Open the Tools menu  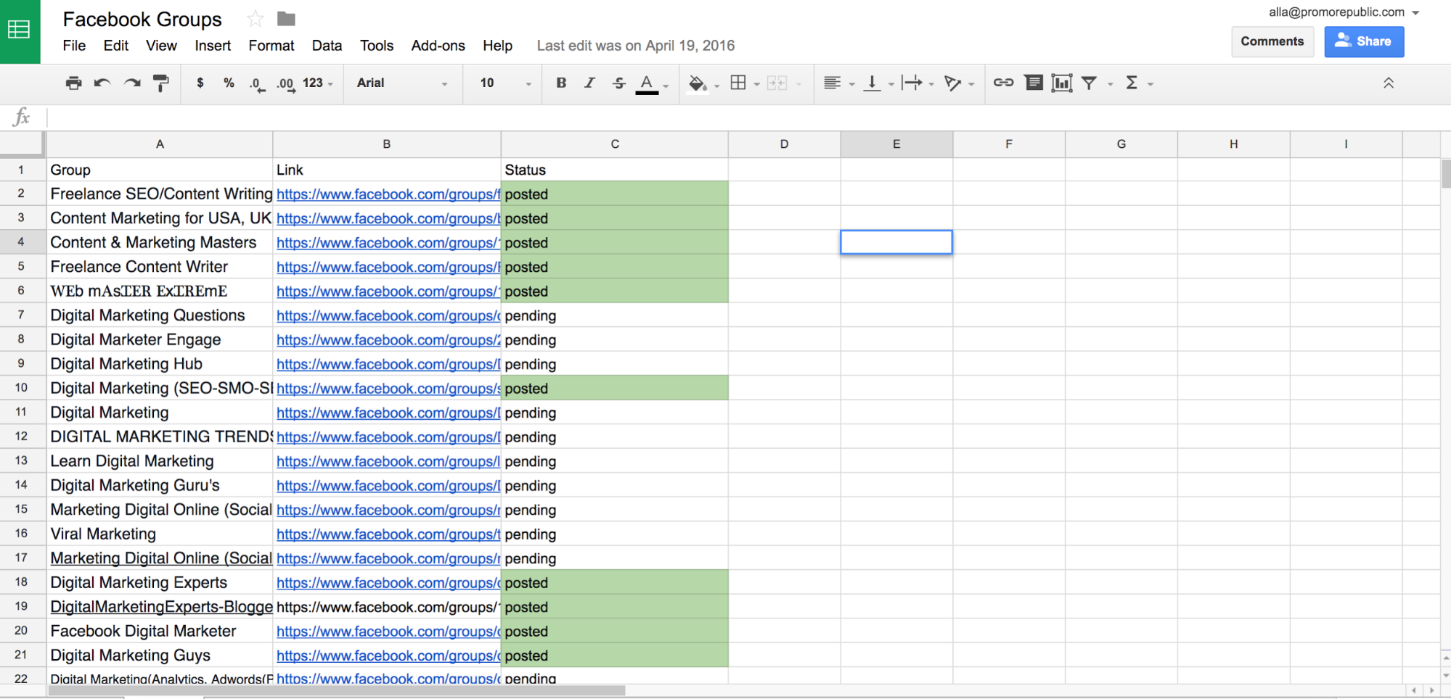(377, 46)
